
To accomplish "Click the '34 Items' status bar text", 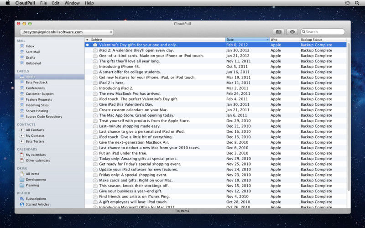I will 182,211.
